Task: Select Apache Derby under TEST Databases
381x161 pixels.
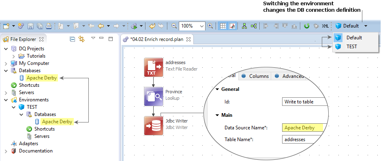Action: (x=57, y=122)
